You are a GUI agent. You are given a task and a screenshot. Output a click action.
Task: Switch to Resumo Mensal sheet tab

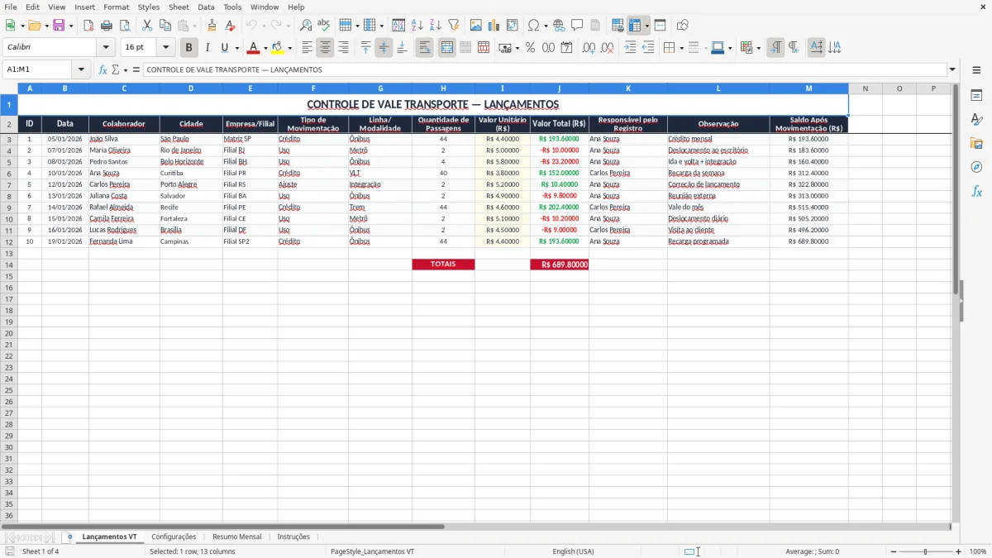click(x=236, y=537)
